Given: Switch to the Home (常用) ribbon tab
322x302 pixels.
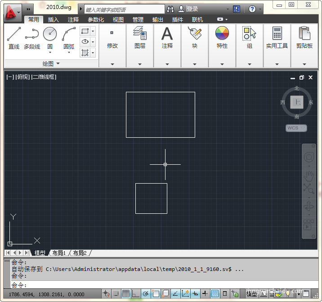Looking at the screenshot, I should point(34,19).
